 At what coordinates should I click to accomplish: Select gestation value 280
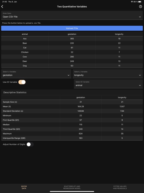tap(72, 57)
